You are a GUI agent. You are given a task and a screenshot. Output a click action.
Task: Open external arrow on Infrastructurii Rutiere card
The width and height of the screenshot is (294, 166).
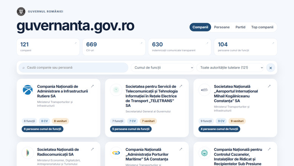tap(92, 86)
